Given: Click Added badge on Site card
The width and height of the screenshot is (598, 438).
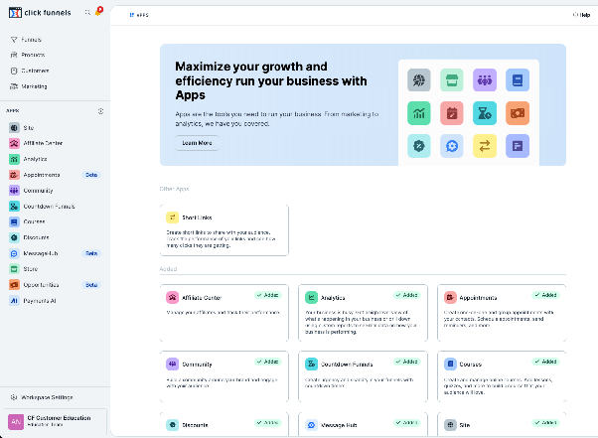Looking at the screenshot, I should [545, 422].
